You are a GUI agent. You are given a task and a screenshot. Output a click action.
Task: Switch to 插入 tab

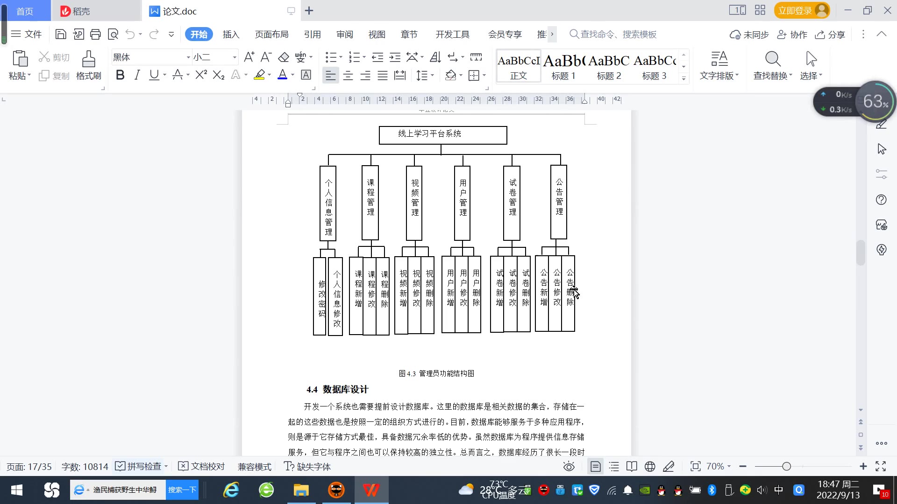tap(231, 34)
